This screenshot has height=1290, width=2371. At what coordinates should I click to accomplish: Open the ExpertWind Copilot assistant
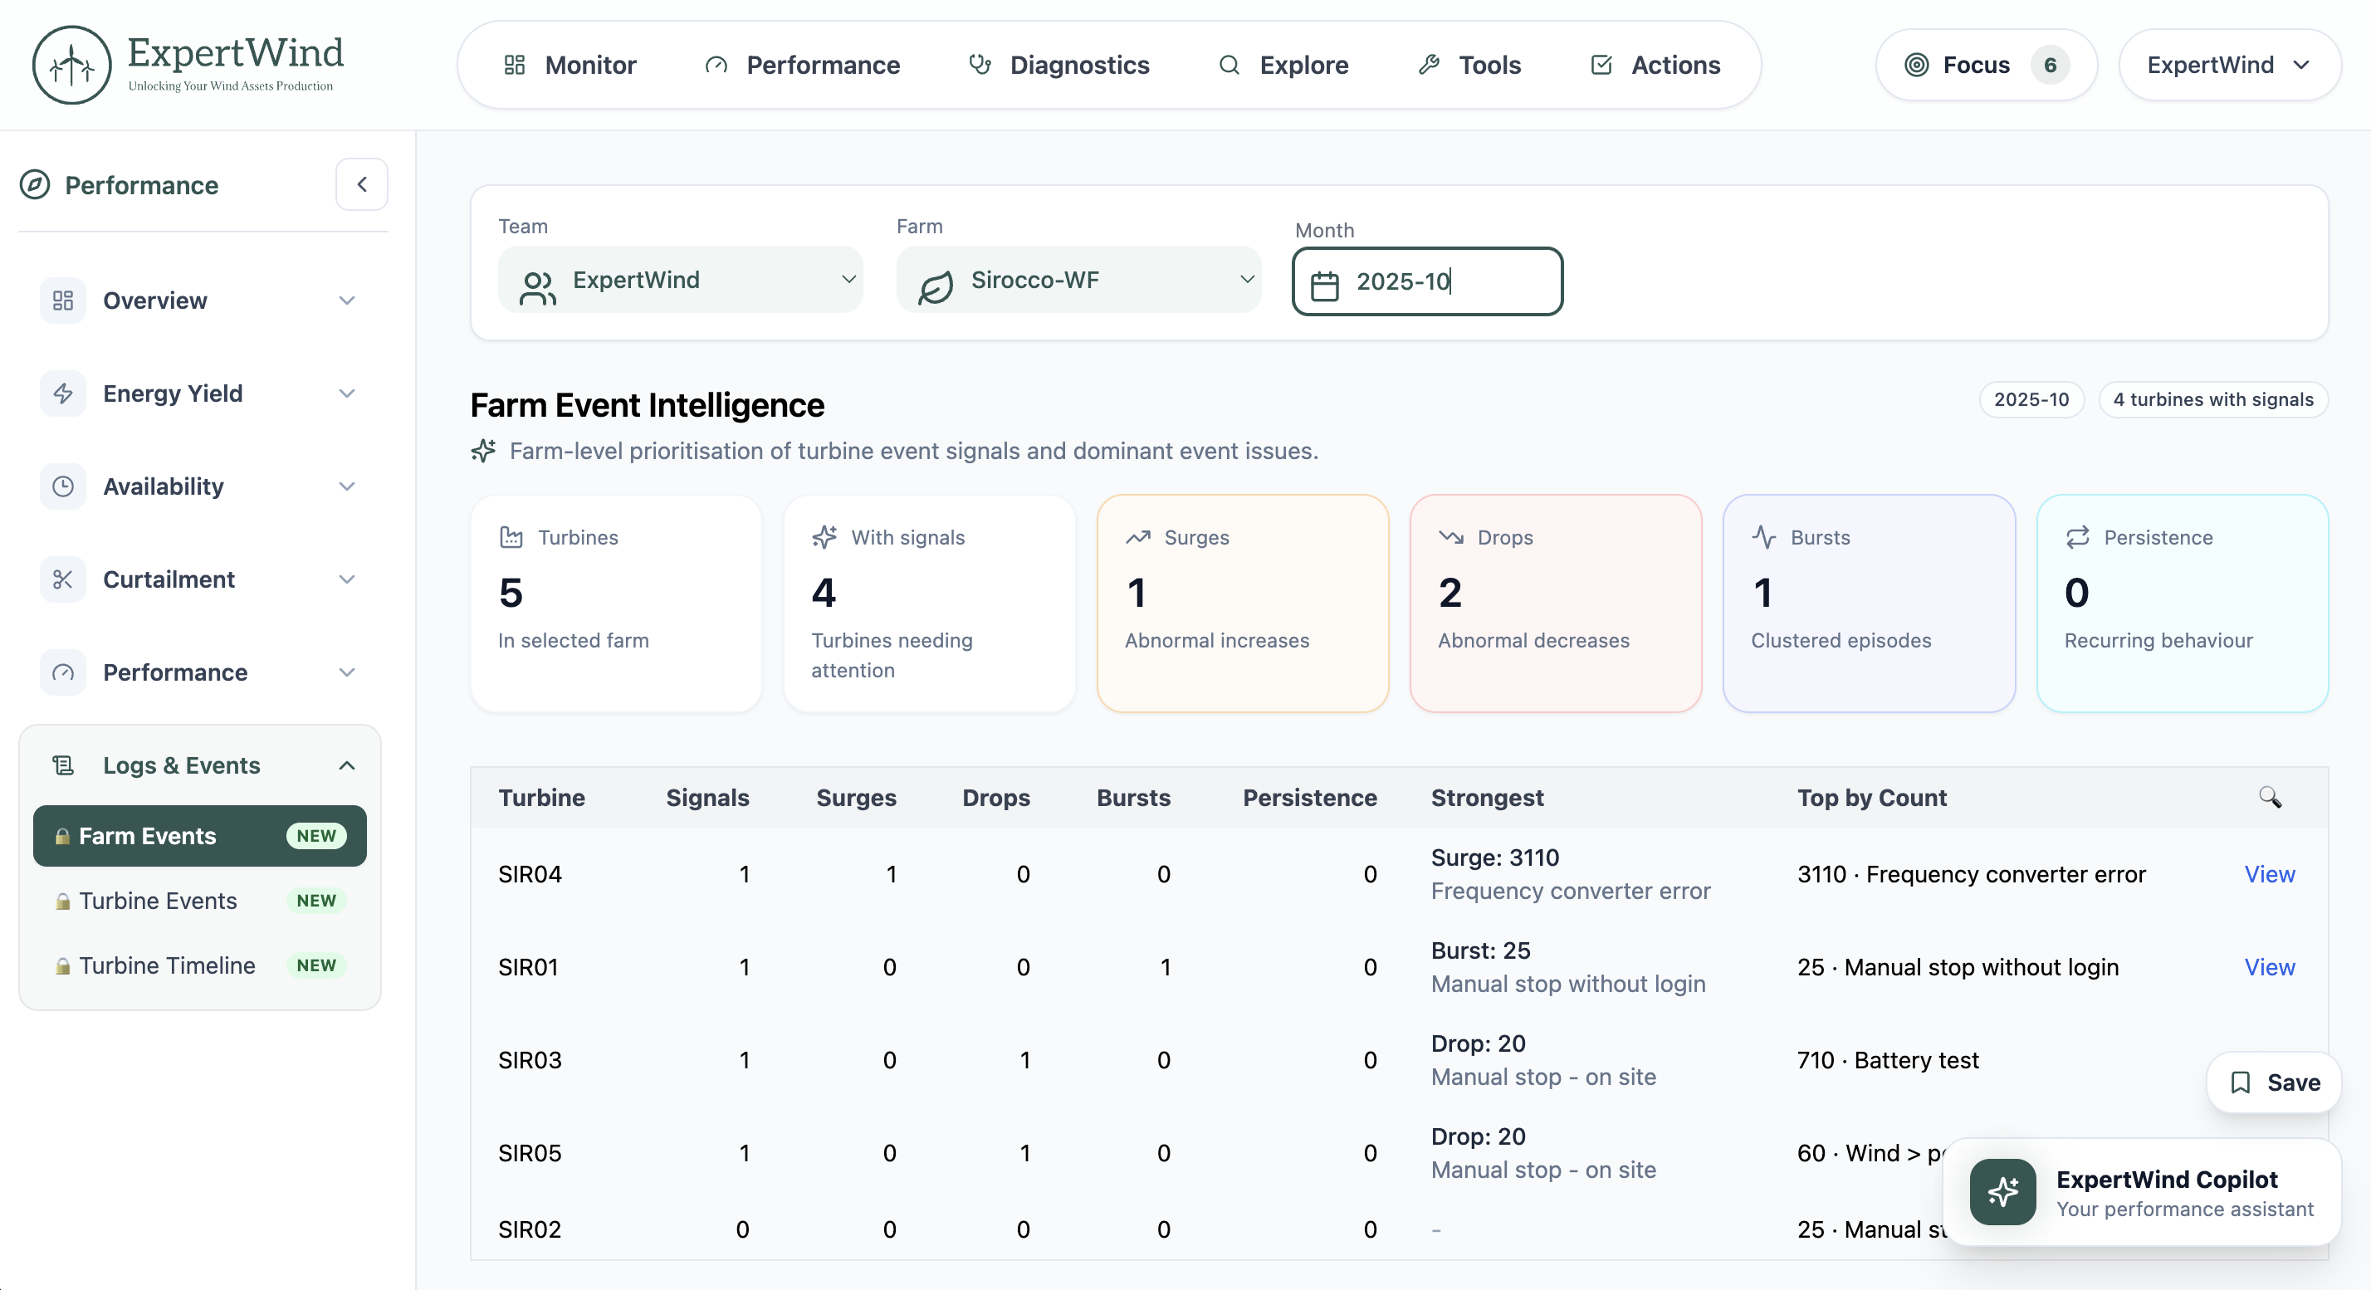click(2143, 1193)
